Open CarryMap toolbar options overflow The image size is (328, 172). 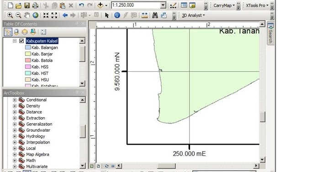(238, 6)
